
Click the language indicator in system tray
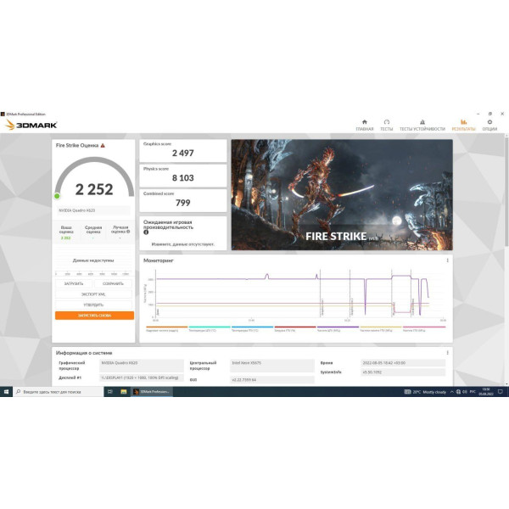coord(473,392)
